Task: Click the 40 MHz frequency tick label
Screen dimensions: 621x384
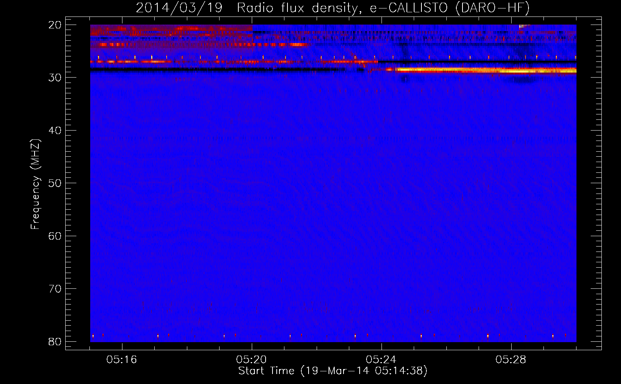Action: click(x=55, y=131)
